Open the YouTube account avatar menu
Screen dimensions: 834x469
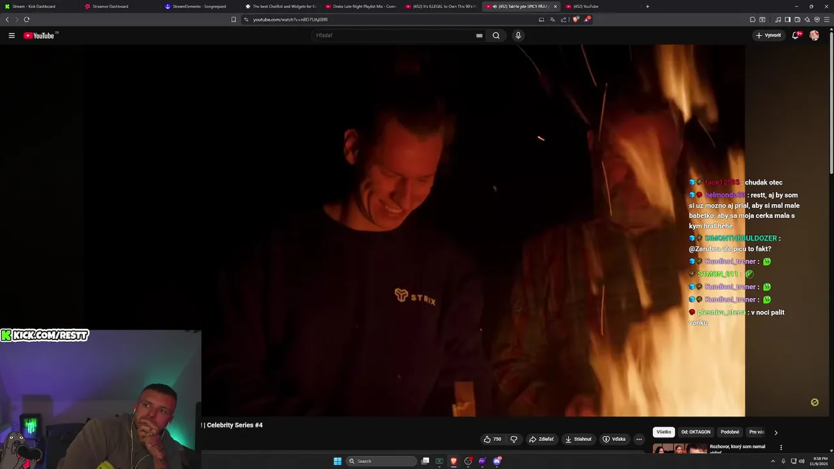[814, 35]
